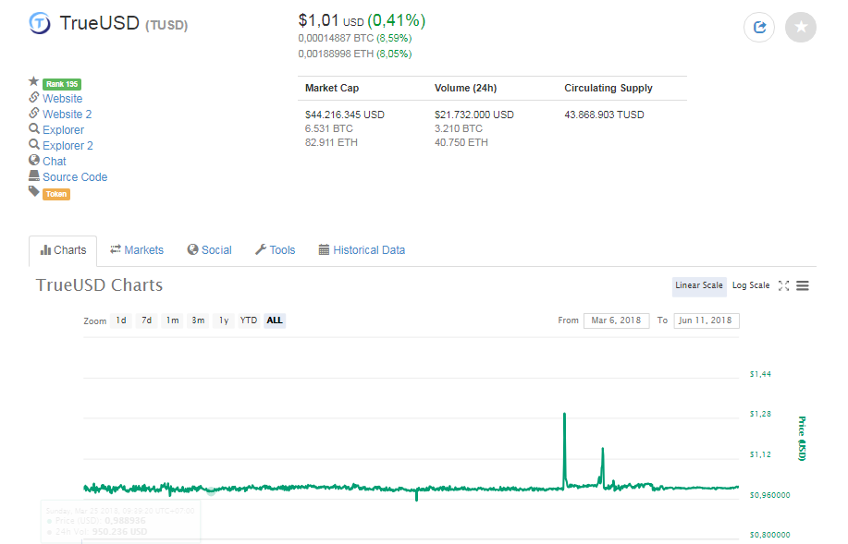Click the 43.868.903 TUSD supply value
Image resolution: width=848 pixels, height=544 pixels.
point(604,115)
